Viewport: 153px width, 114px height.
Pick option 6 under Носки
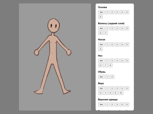point(100,49)
